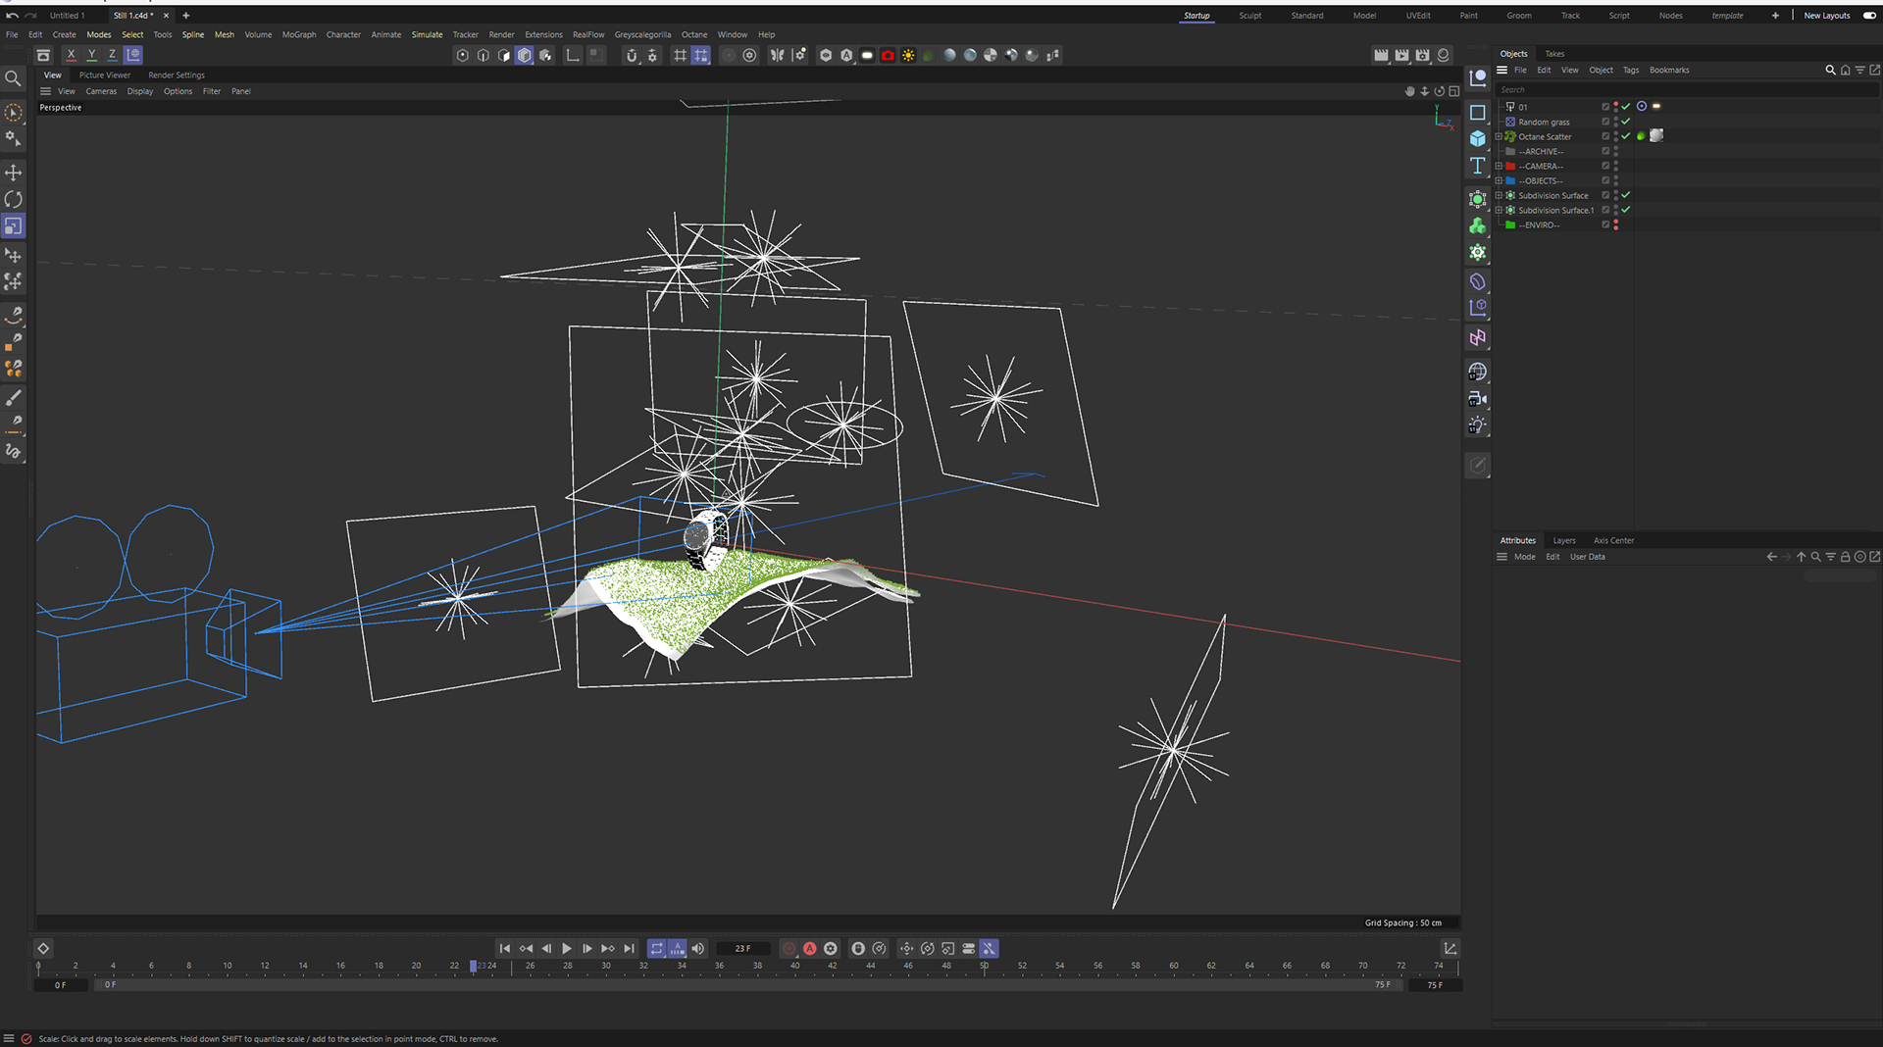Viewport: 1883px width, 1047px height.
Task: Select the Brush paint tool in left toolbar
Action: [13, 397]
